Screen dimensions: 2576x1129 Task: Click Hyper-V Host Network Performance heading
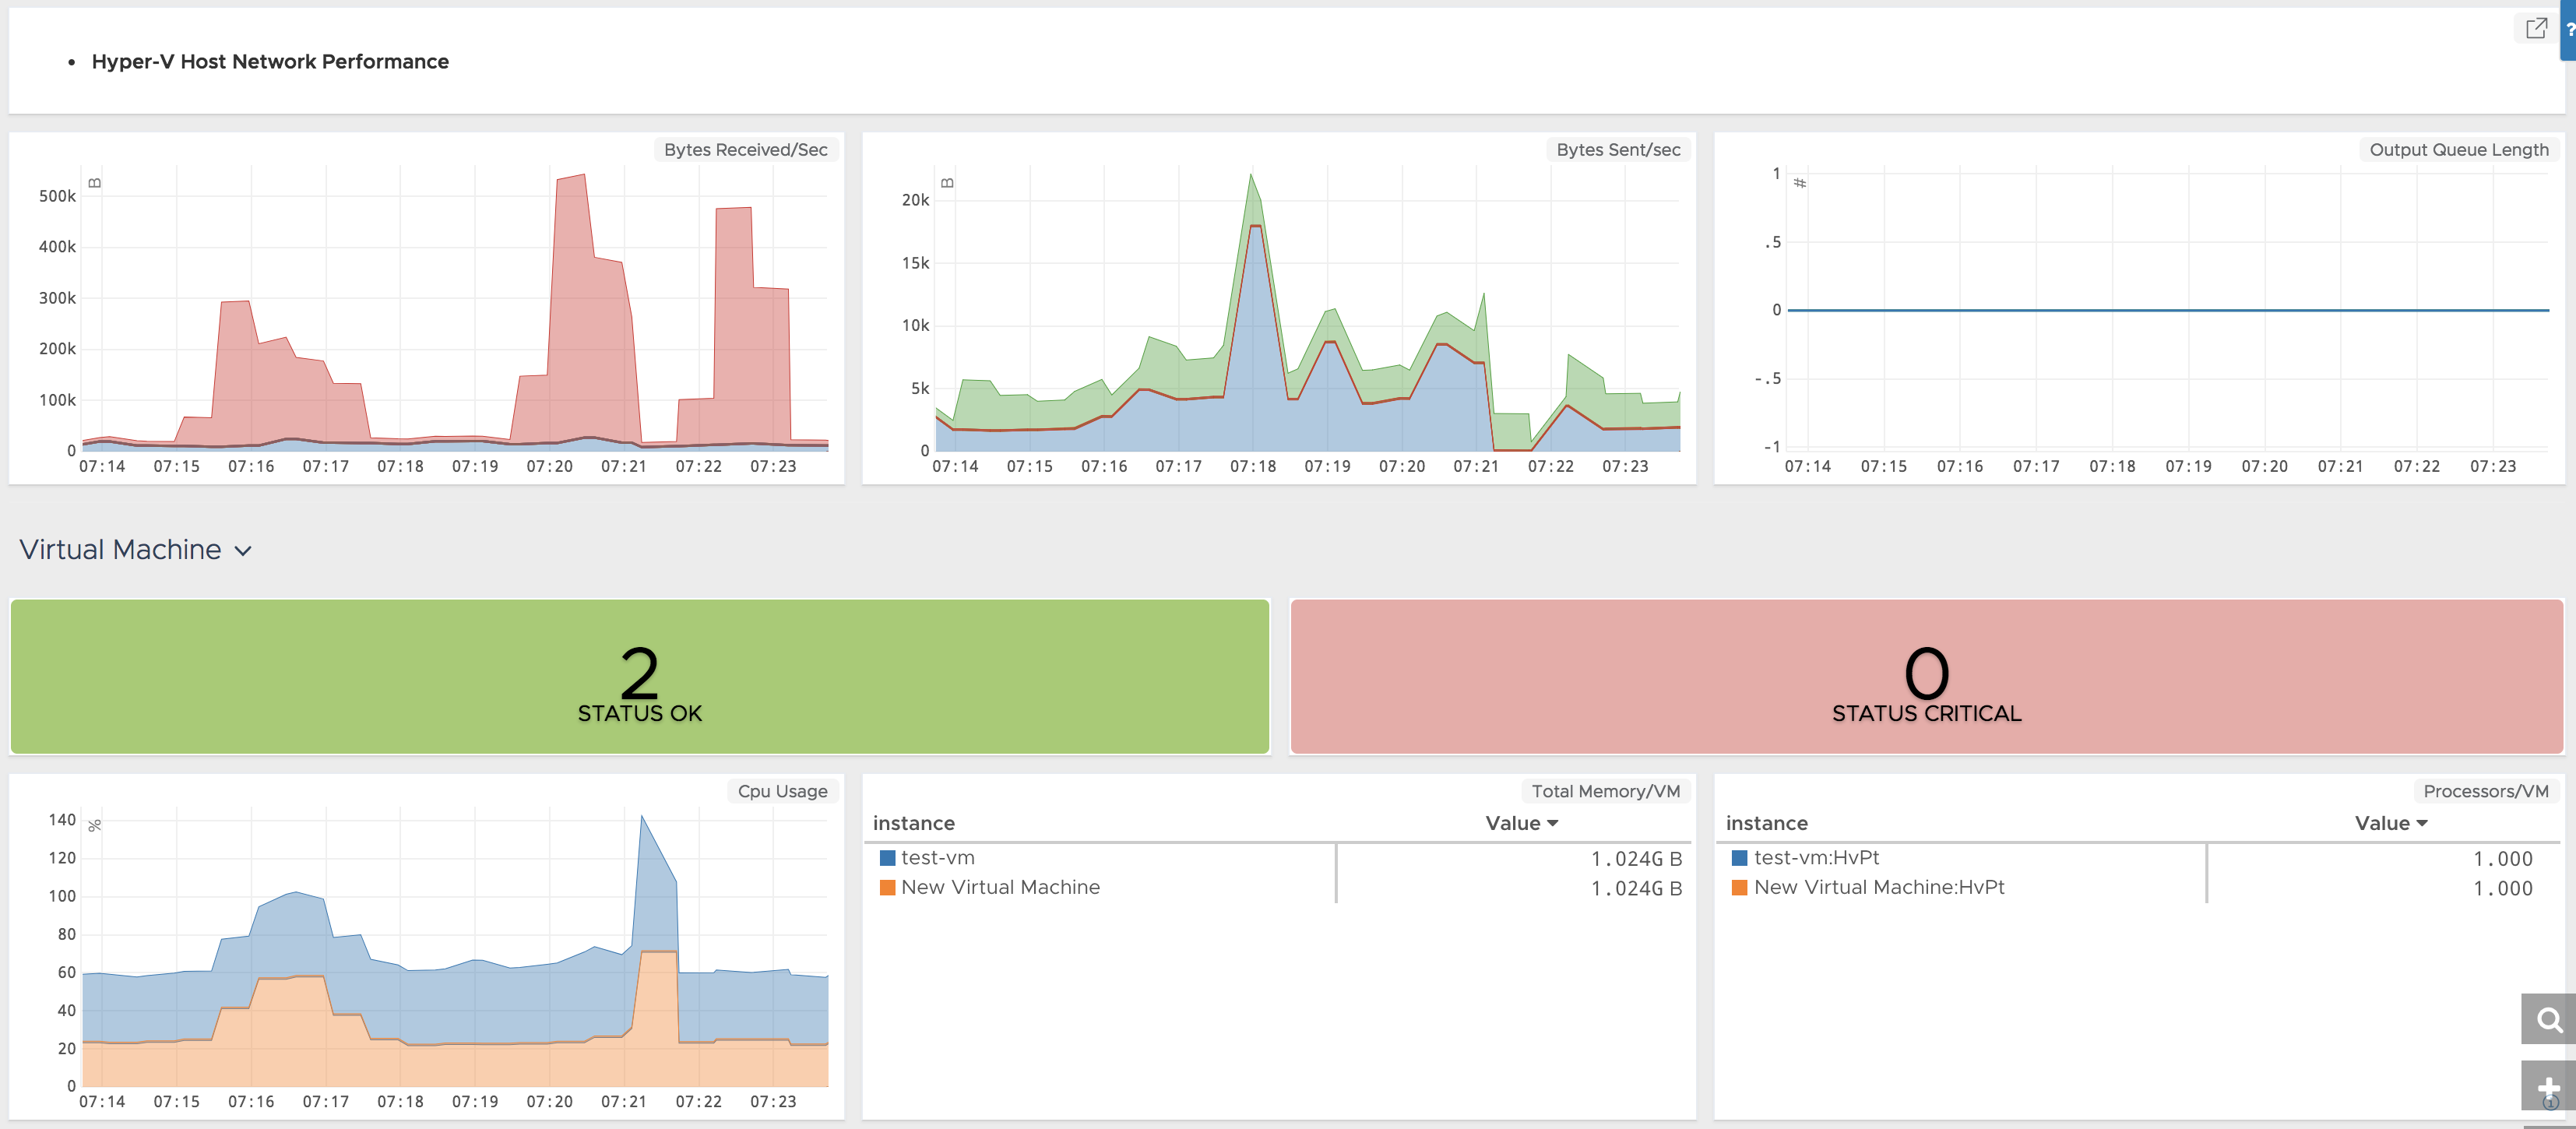pos(270,62)
